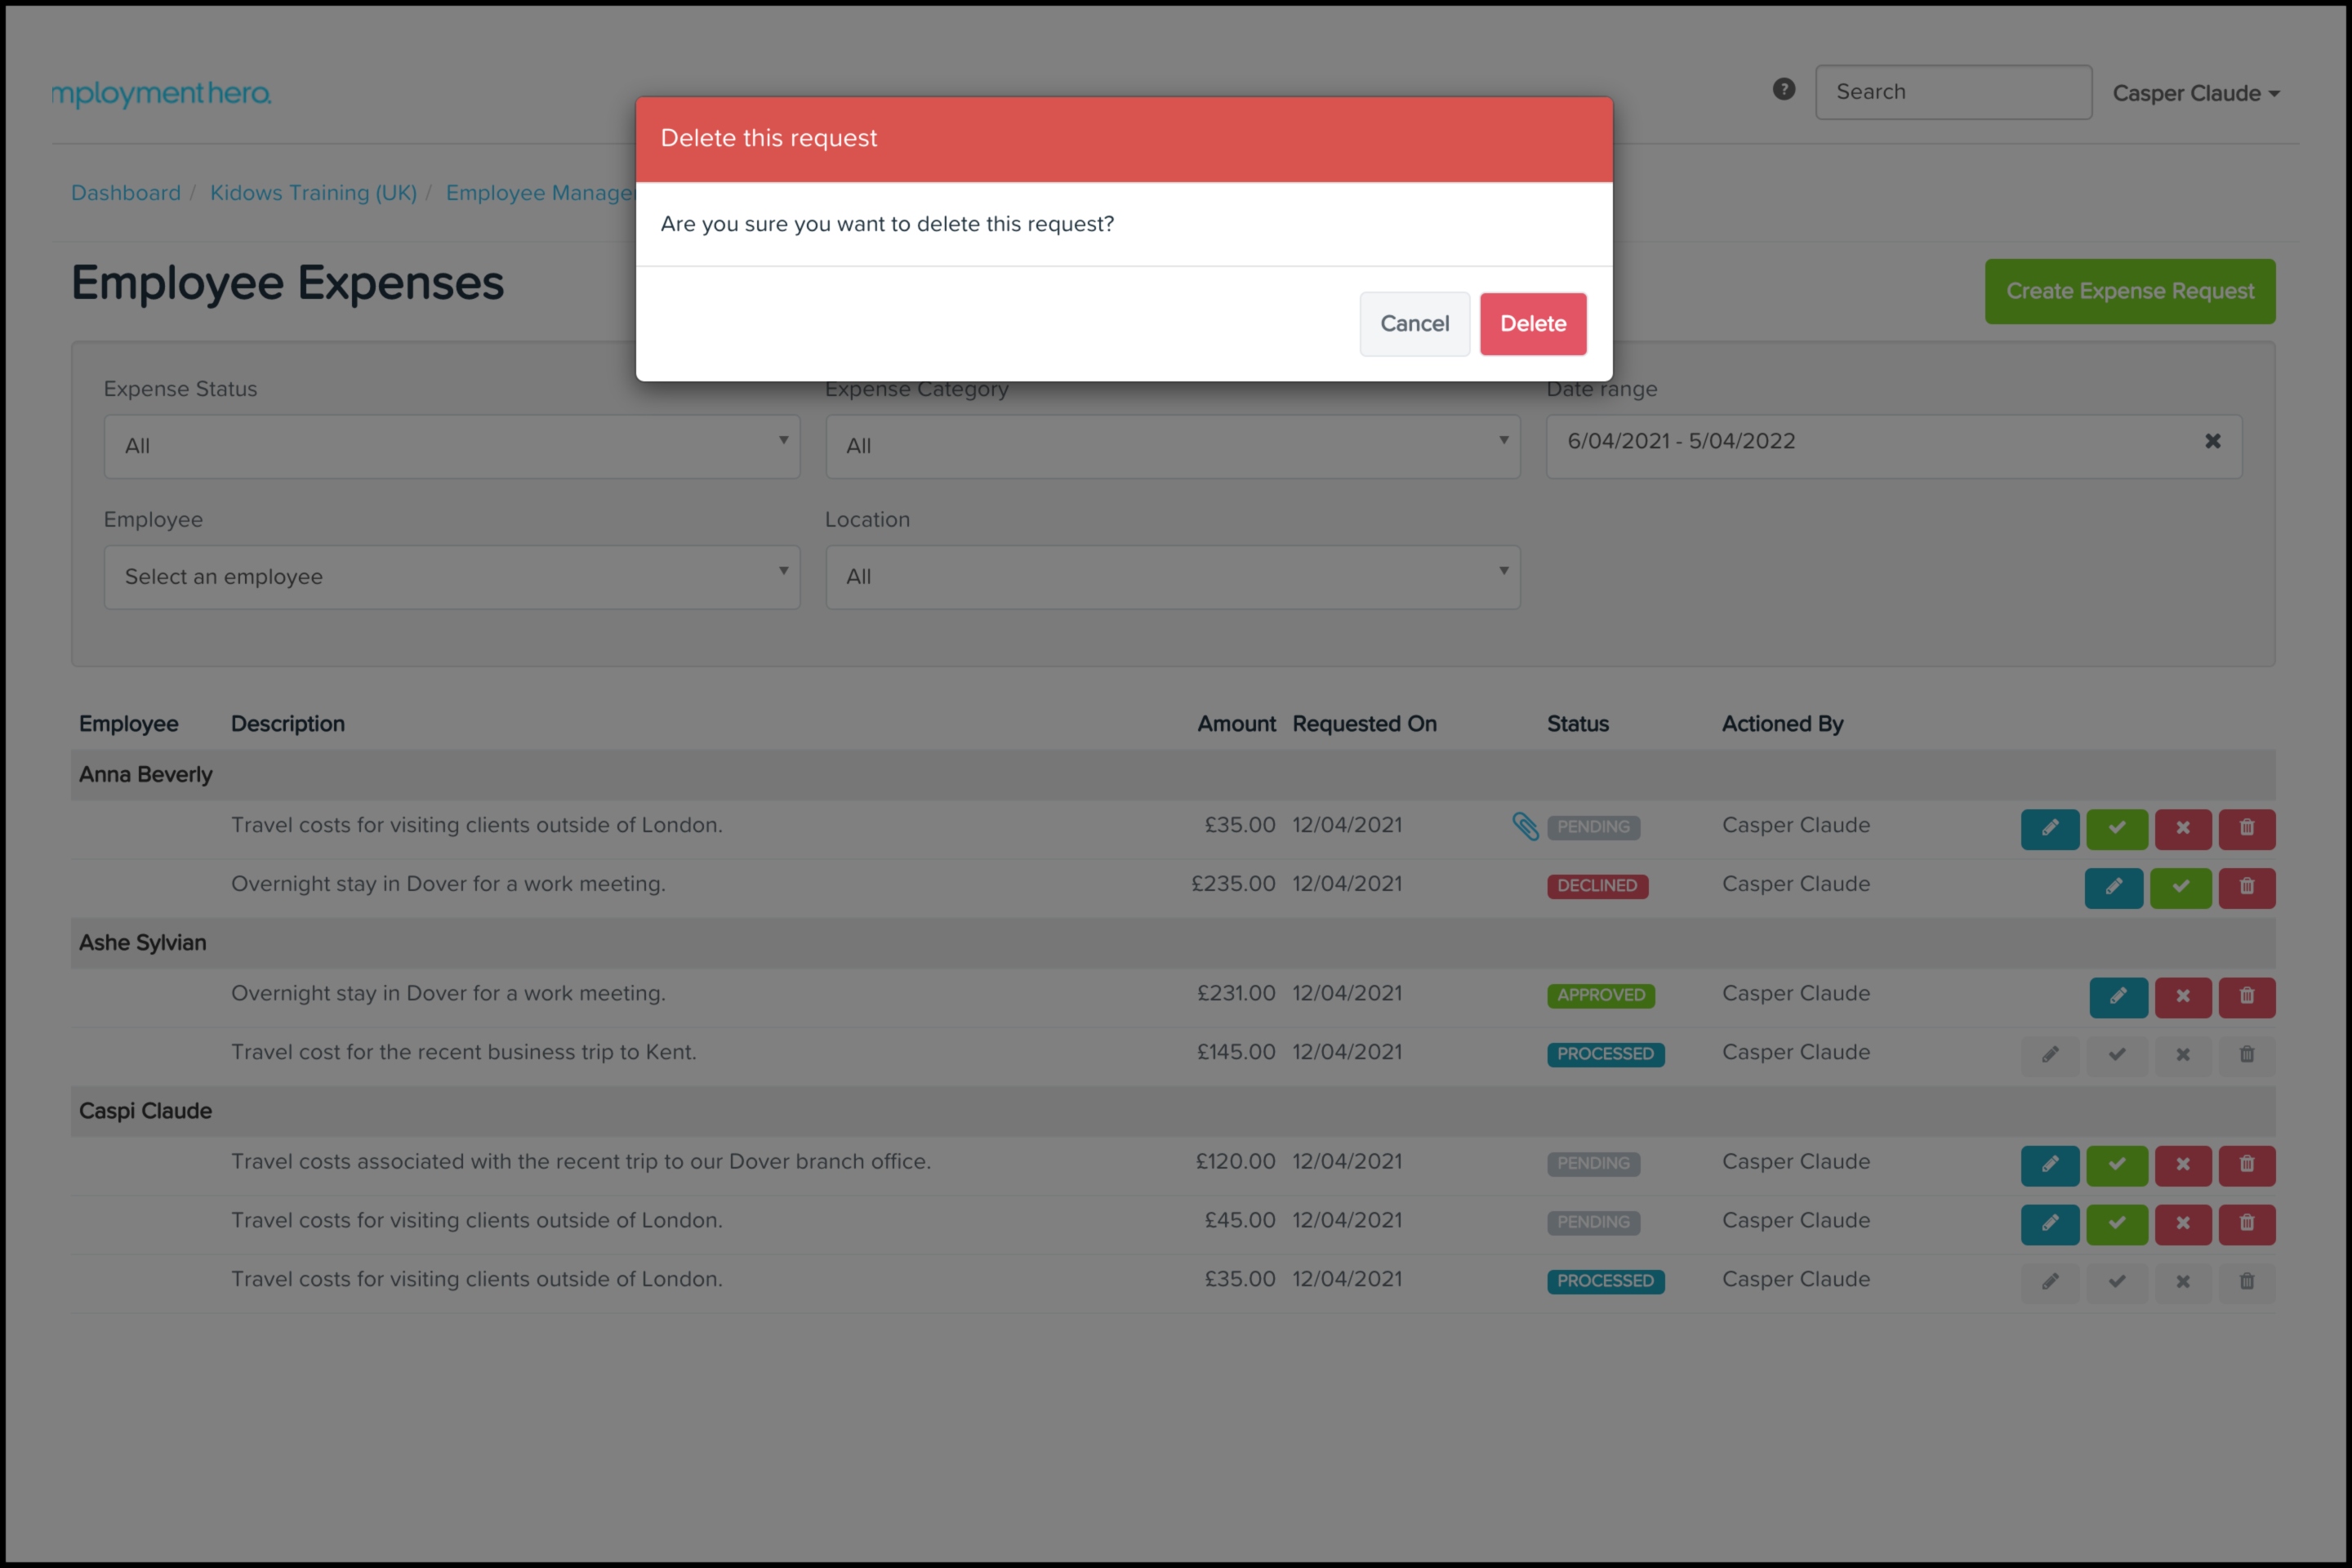This screenshot has height=1568, width=2352.
Task: Click the X icon for Caspi's £45.00 expense
Action: tap(2182, 1223)
